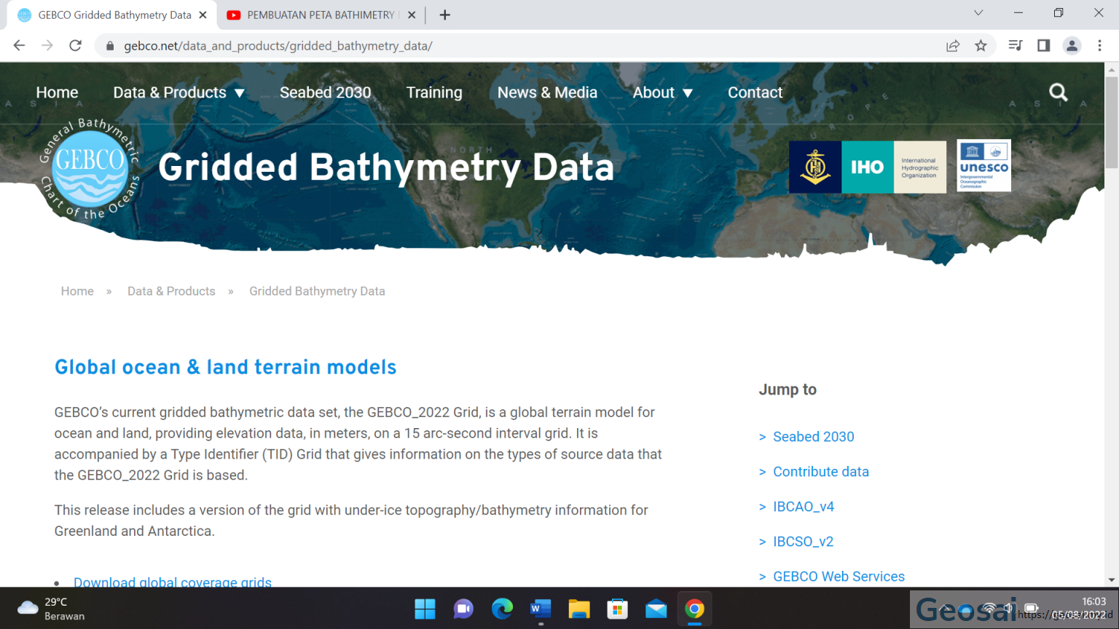Expand the Data & Products dropdown
1119x629 pixels.
[178, 92]
